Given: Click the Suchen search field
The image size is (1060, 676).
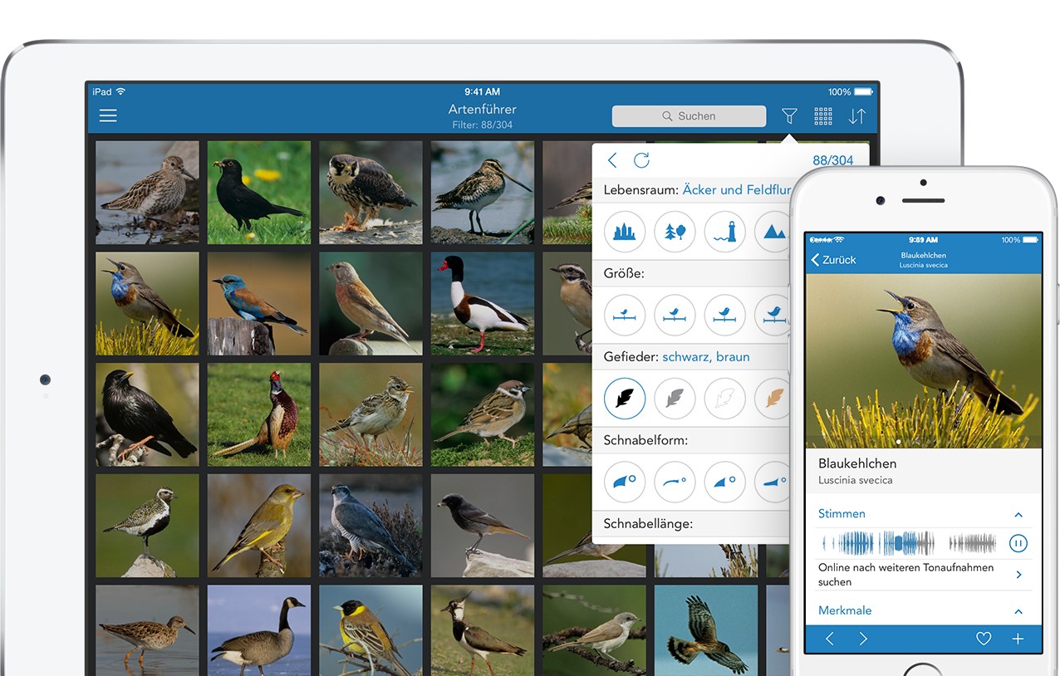Looking at the screenshot, I should click(689, 116).
